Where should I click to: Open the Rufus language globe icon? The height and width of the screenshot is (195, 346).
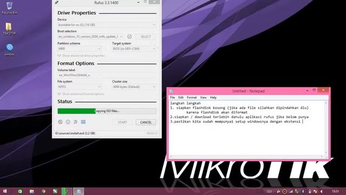click(x=60, y=122)
